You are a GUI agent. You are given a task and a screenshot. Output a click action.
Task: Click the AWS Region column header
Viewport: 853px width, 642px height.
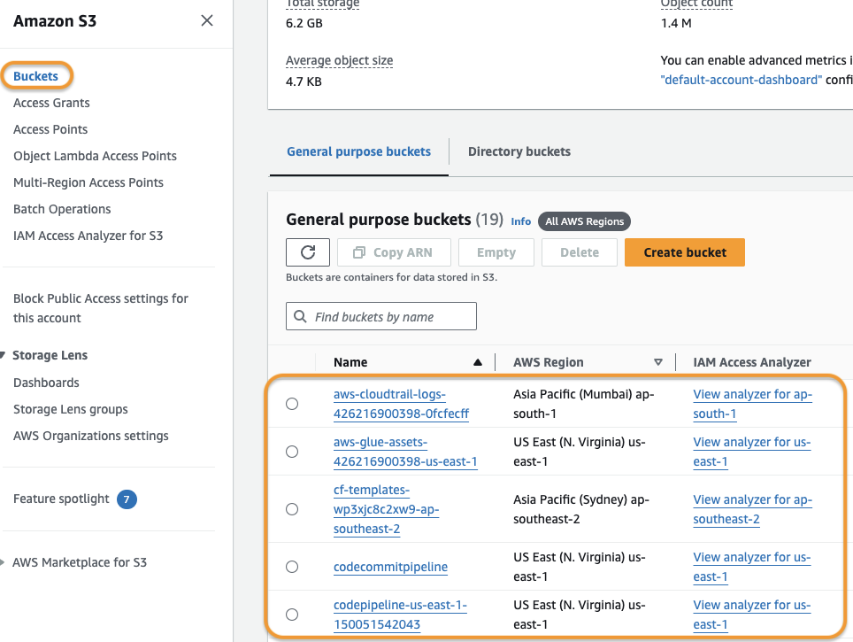tap(549, 362)
